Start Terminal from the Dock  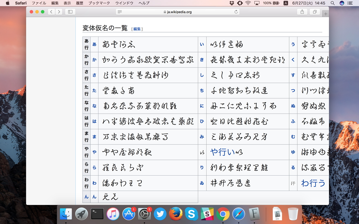pyautogui.click(x=97, y=214)
